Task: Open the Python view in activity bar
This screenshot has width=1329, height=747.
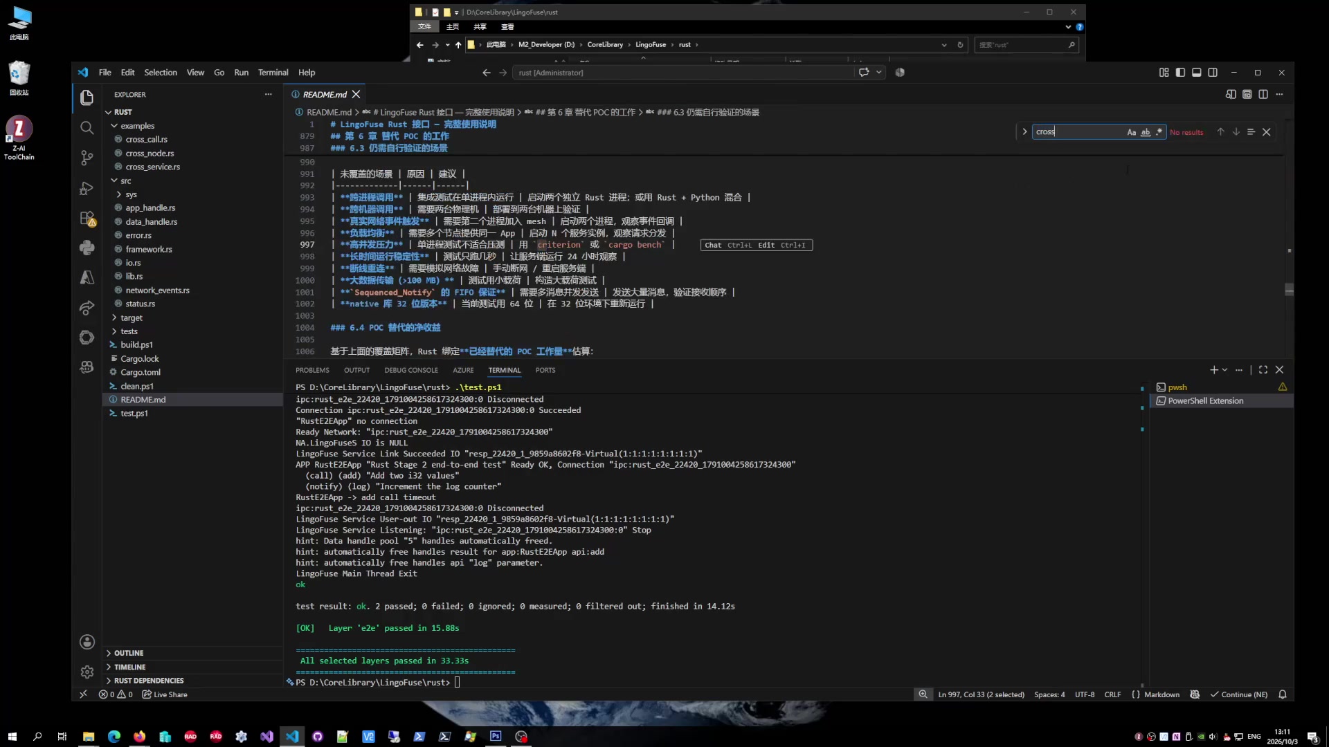Action: tap(87, 248)
